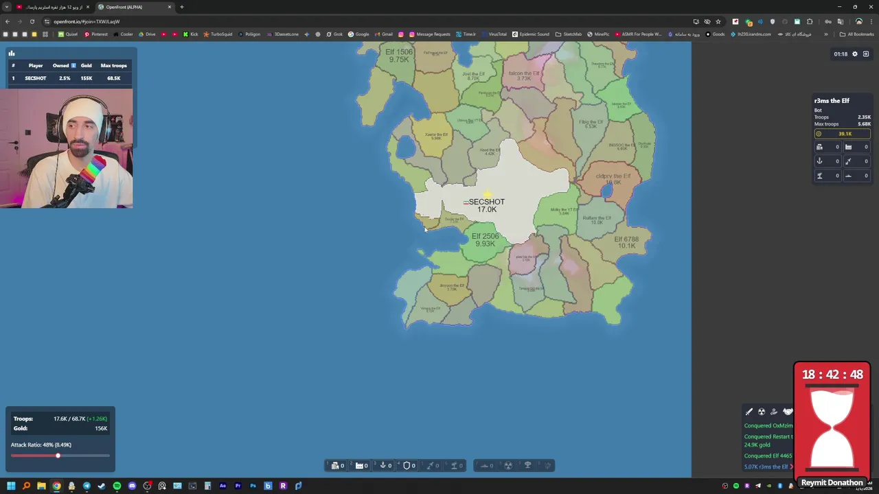This screenshot has height=494, width=879.
Task: Open File Explorer from taskbar
Action: tap(41, 486)
